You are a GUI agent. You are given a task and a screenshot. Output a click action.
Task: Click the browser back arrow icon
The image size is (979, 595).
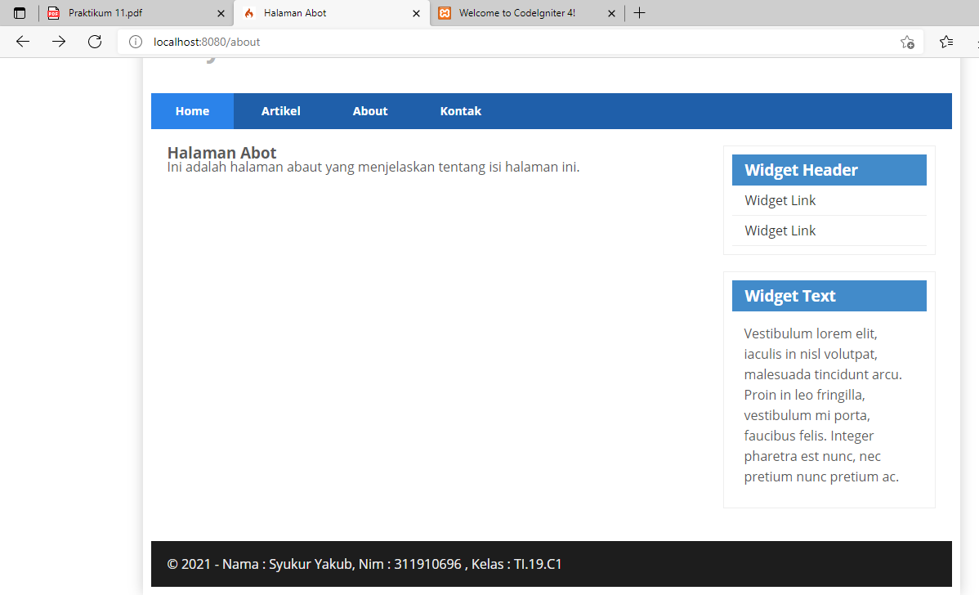click(x=22, y=42)
